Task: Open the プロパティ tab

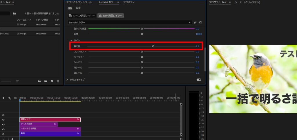Action: tap(129, 2)
